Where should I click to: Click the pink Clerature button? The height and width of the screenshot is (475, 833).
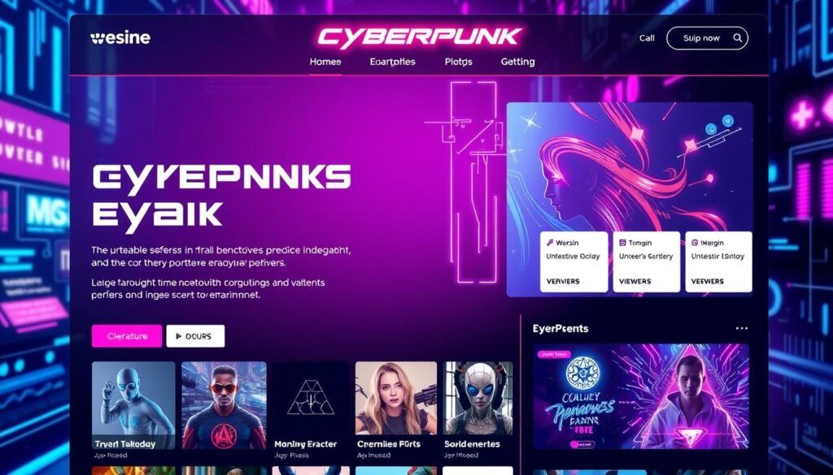click(126, 336)
